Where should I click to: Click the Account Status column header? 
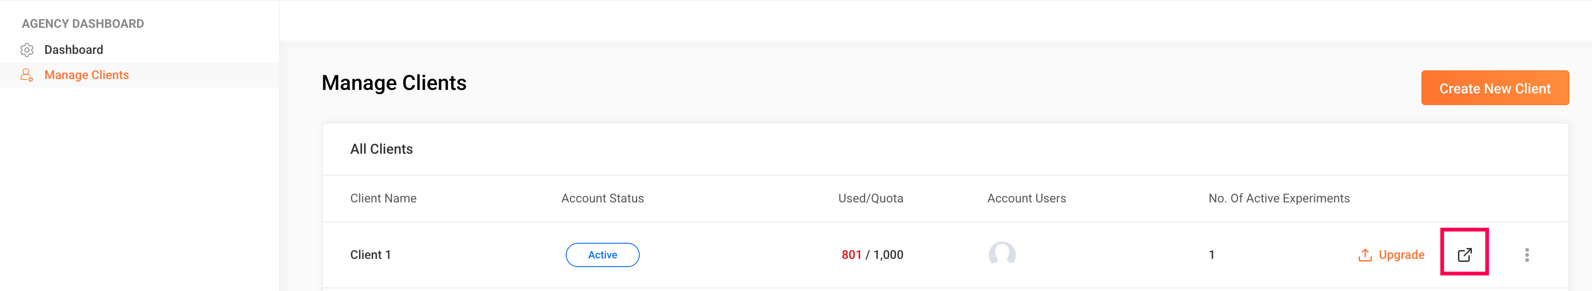tap(602, 198)
